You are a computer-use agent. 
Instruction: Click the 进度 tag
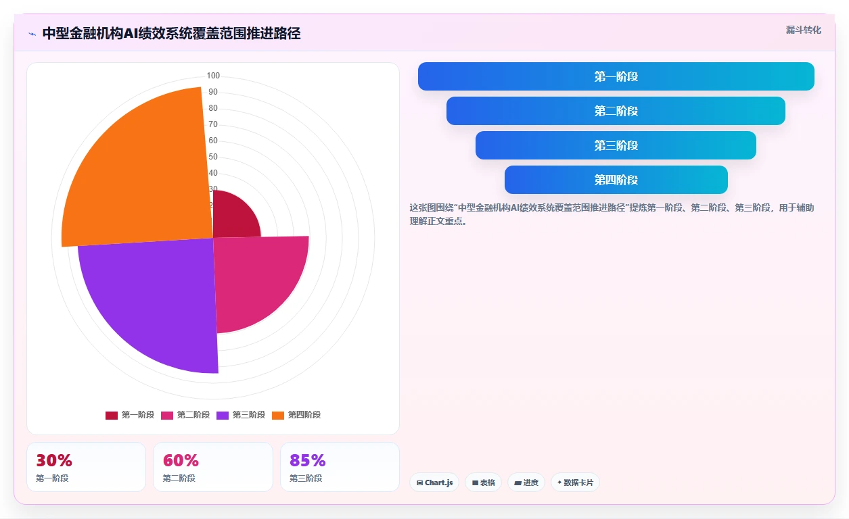coord(526,483)
